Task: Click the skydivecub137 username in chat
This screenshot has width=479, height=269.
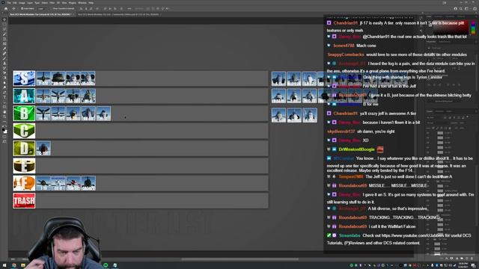Action: pos(341,132)
